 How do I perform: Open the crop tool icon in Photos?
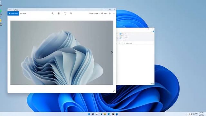(71, 14)
